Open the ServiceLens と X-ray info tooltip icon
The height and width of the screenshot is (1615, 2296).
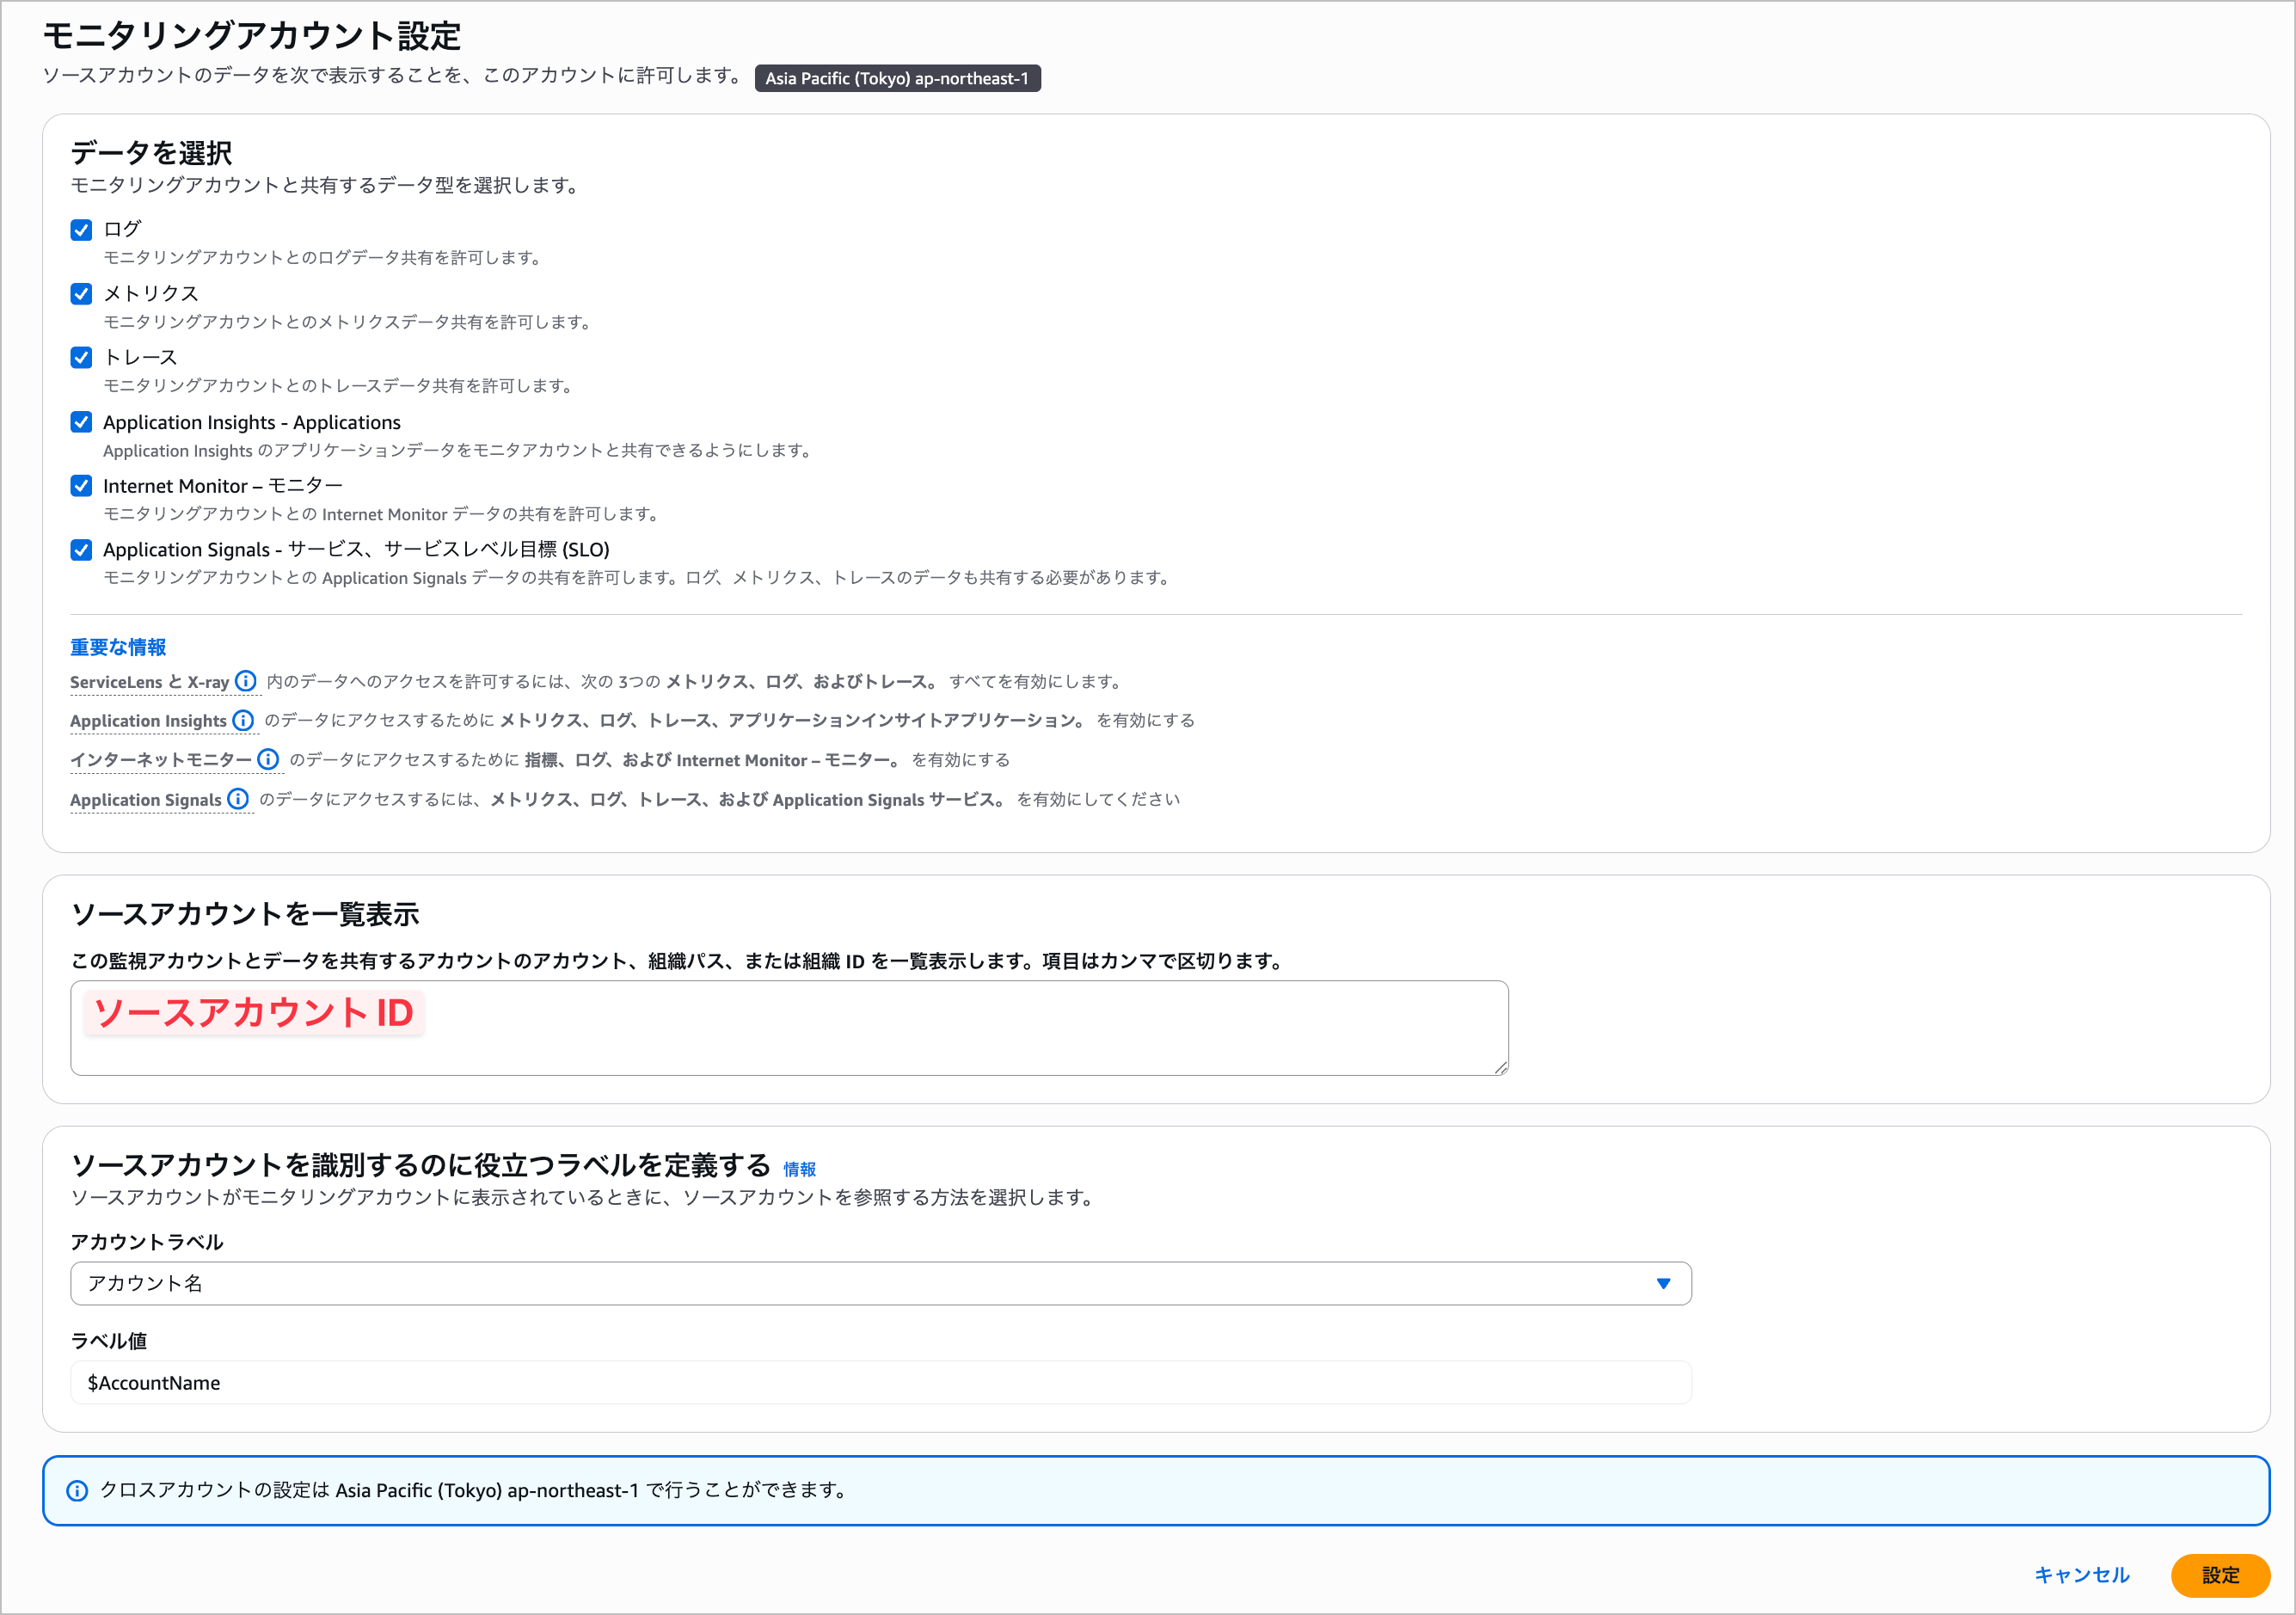(247, 681)
